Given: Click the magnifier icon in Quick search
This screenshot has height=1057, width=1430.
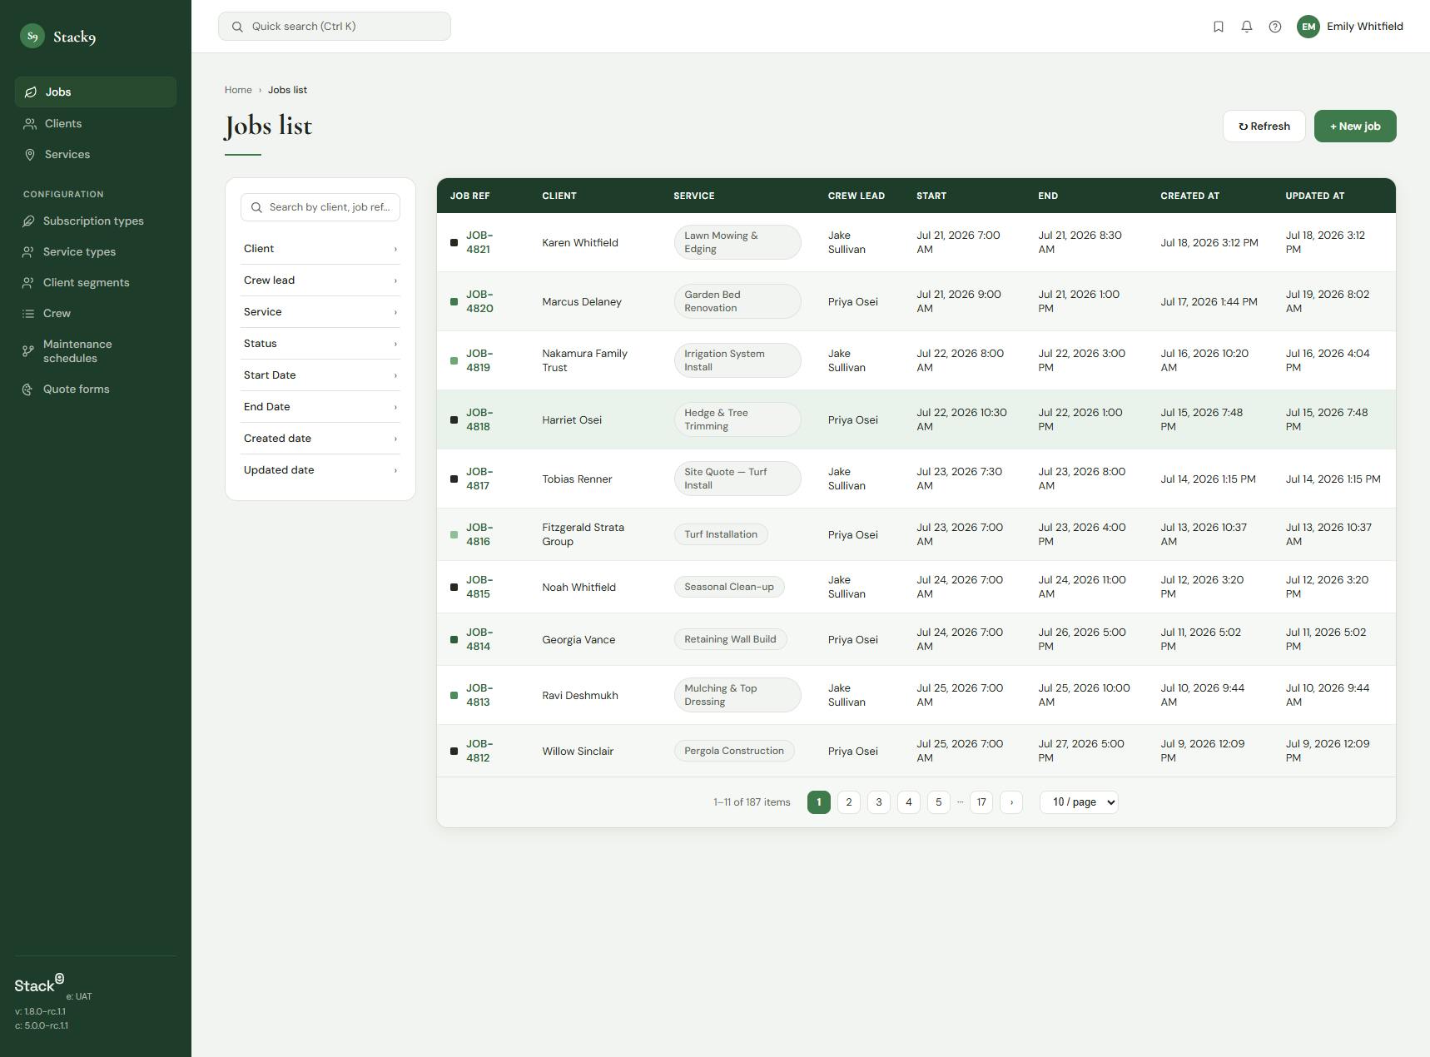Looking at the screenshot, I should pos(237,27).
